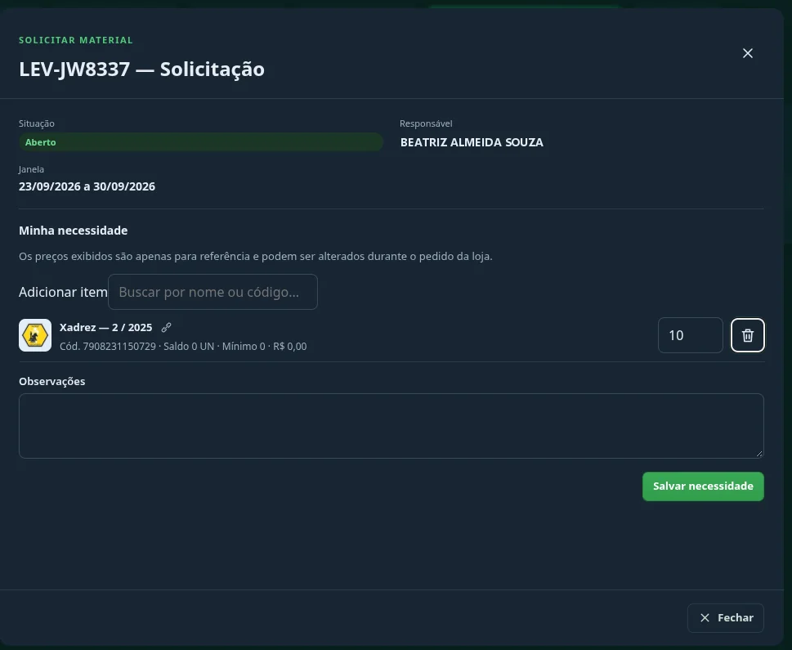
Task: Focus the 'Buscar por nome ou código' search field
Action: click(213, 292)
